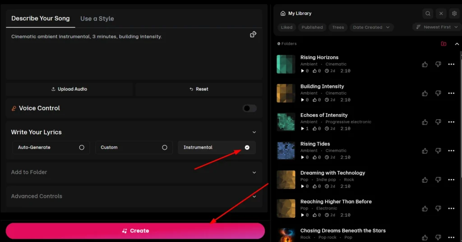Open Dreaming with Technology track thumbnail
Viewport: 462px width, 242px height.
coord(286,180)
